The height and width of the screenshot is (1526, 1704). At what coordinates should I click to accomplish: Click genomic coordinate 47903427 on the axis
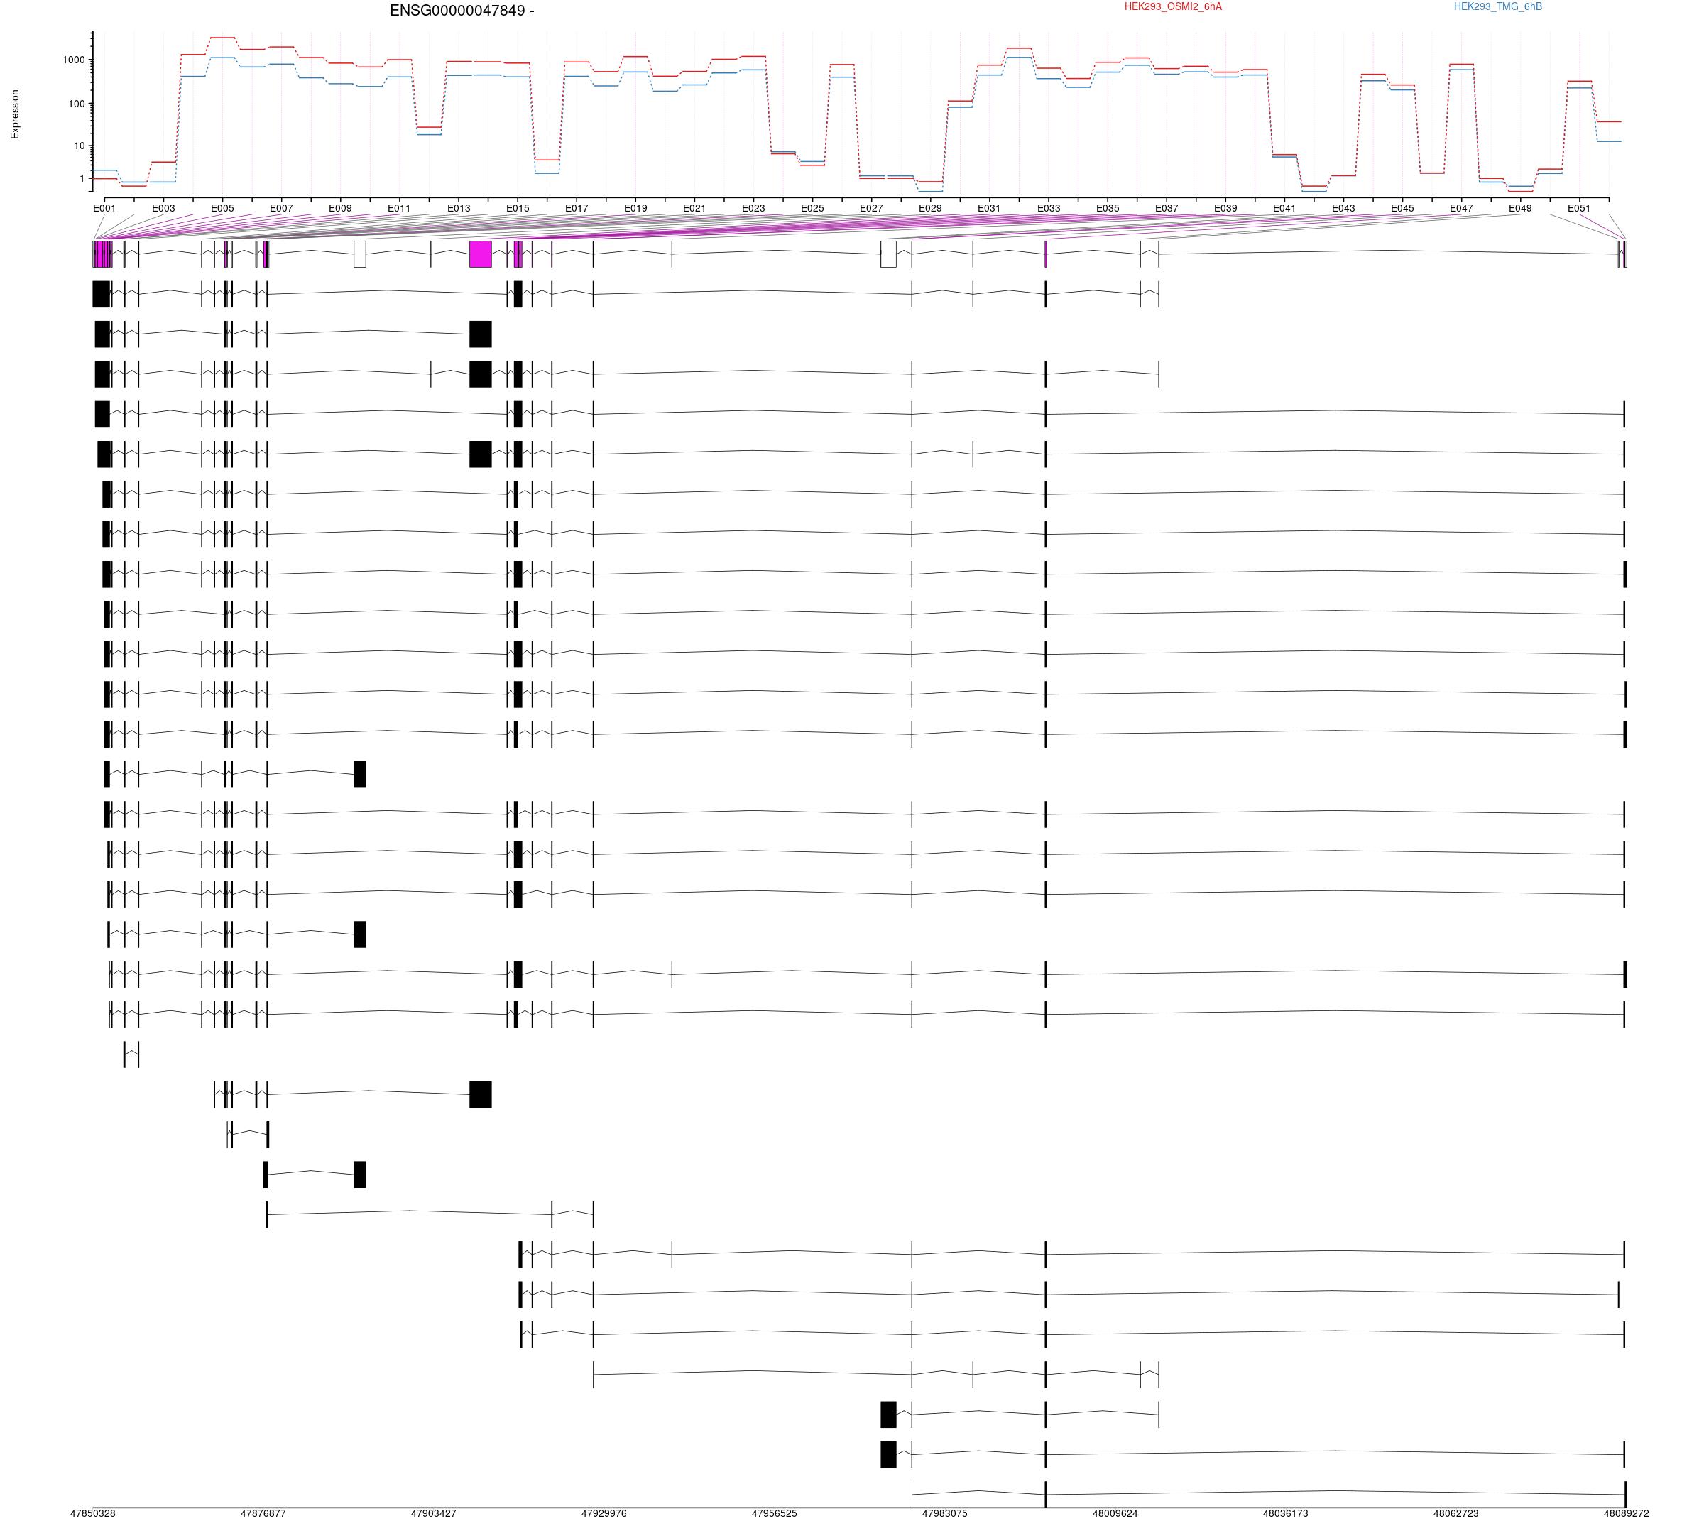(433, 1513)
